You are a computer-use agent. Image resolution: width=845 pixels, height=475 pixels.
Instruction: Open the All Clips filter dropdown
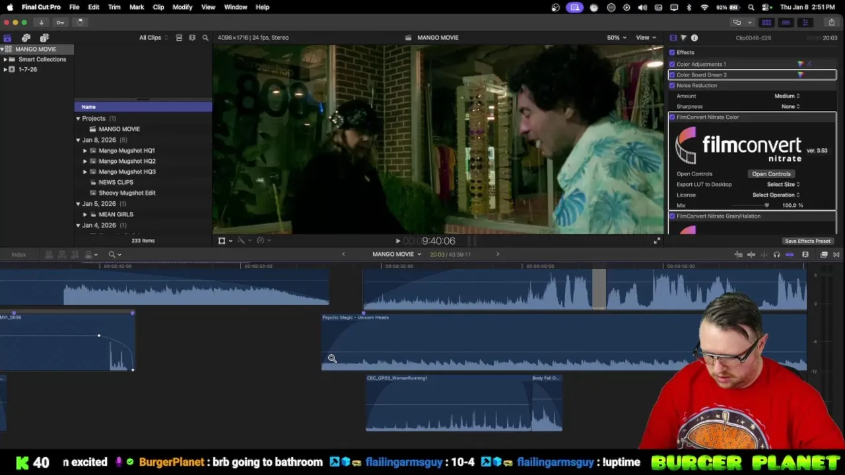point(153,38)
